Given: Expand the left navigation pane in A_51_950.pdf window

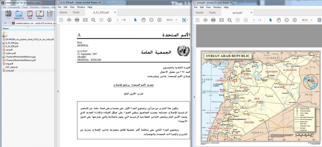Looking at the screenshot, I should click(58, 91).
